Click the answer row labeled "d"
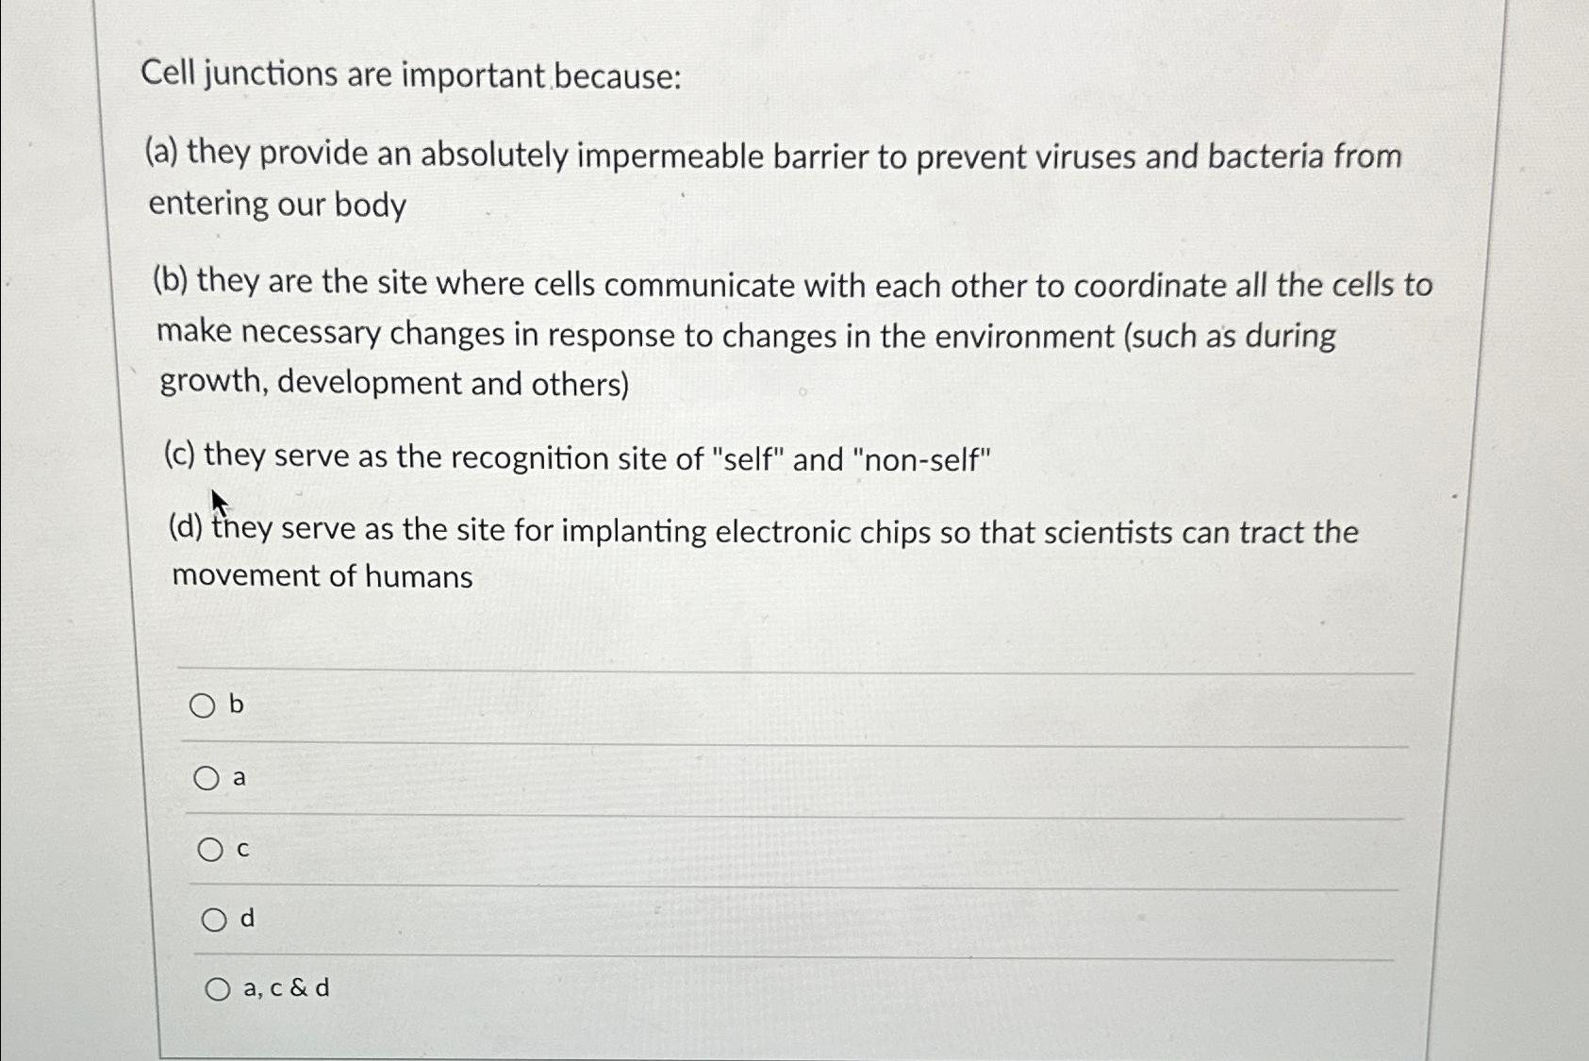This screenshot has width=1589, height=1061. click(246, 920)
